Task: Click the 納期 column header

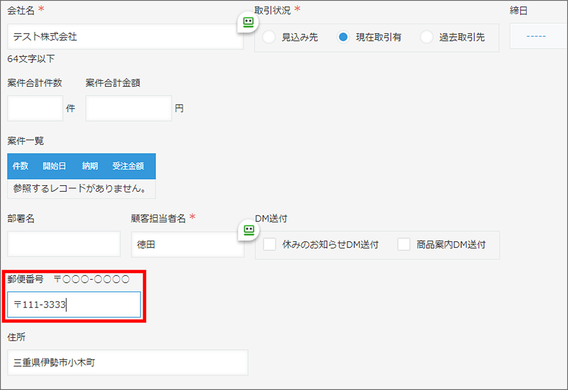Action: click(90, 166)
